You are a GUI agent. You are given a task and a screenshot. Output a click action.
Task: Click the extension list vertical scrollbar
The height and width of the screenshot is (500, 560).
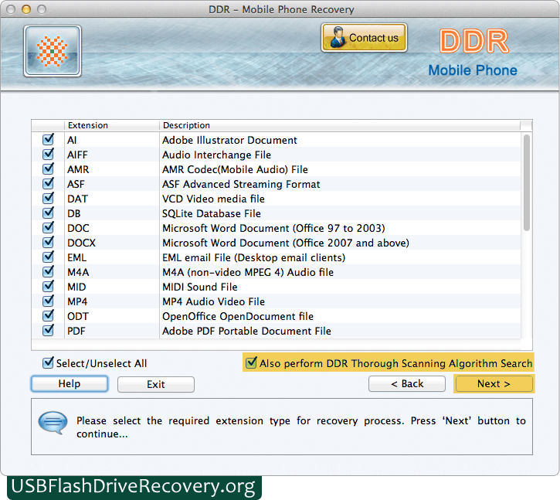[x=527, y=182]
